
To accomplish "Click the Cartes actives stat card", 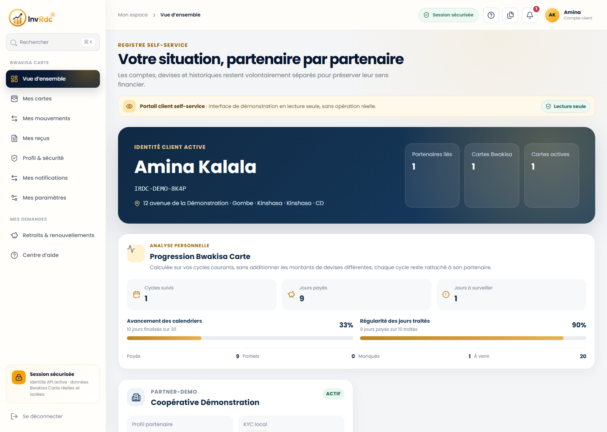I will (x=552, y=175).
